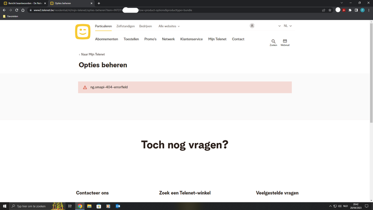Open the Zoeken search icon

click(x=273, y=42)
